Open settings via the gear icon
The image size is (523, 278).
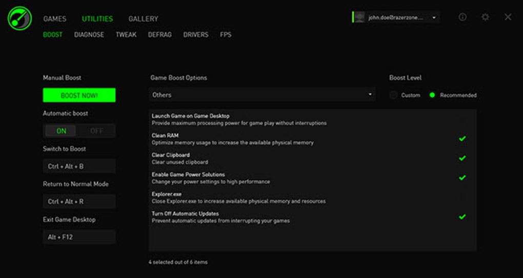pyautogui.click(x=485, y=17)
